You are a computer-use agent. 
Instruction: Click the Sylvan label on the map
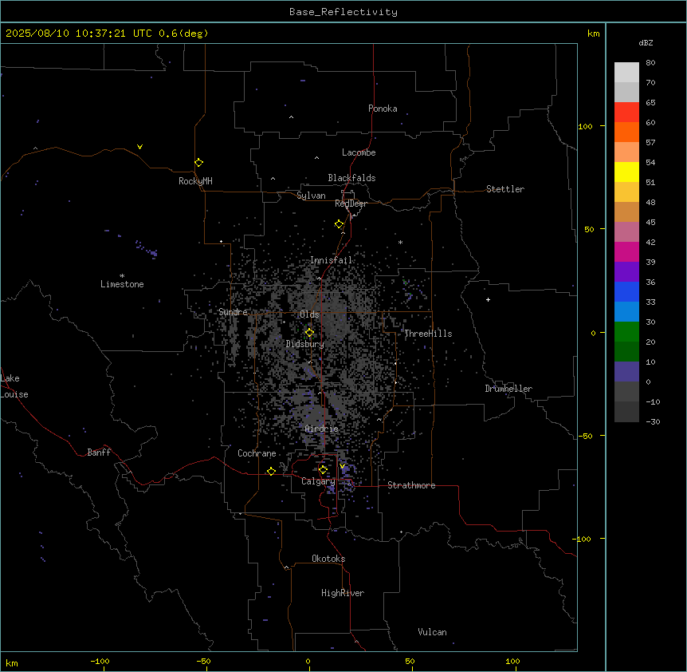(311, 196)
